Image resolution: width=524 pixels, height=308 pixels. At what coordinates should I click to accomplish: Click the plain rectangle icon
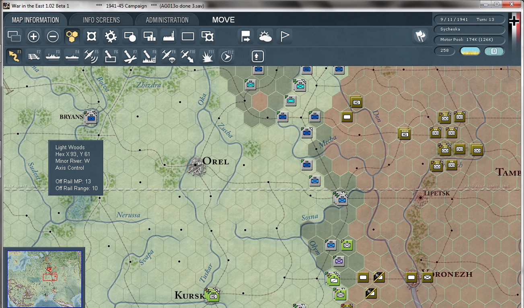click(188, 37)
